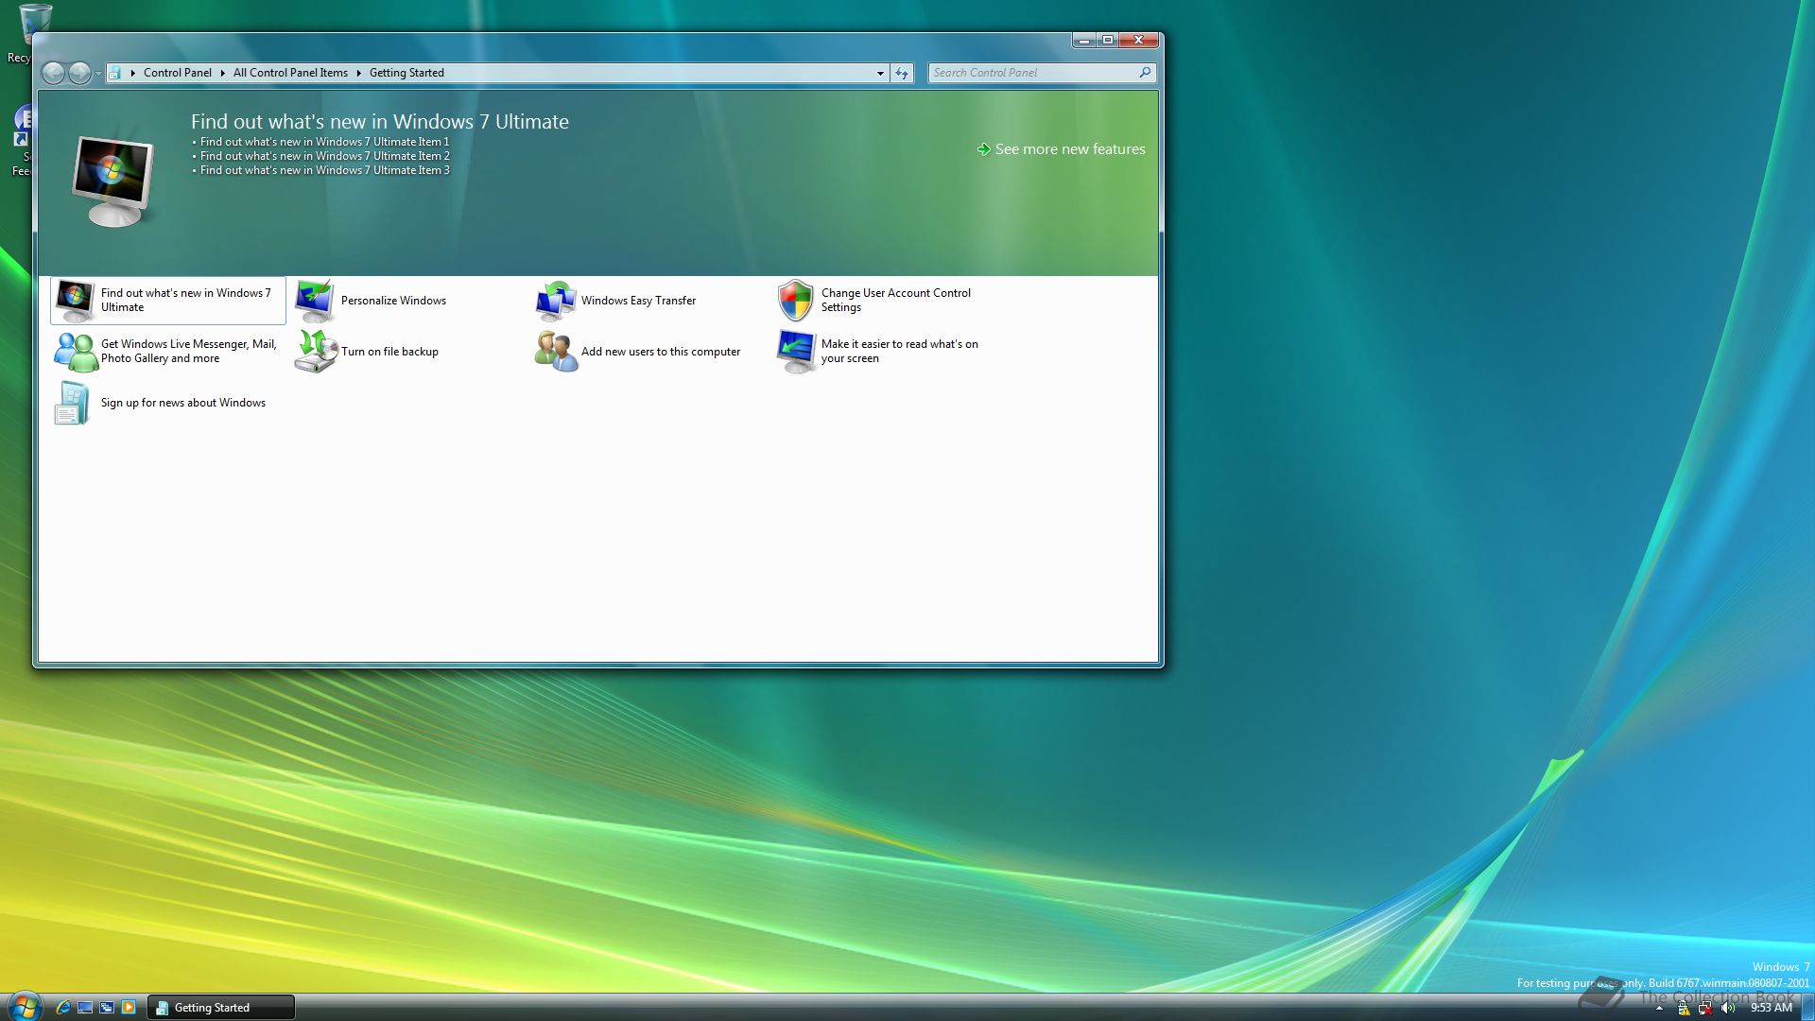Click the Windows Start orb
This screenshot has width=1815, height=1021.
[x=24, y=1006]
